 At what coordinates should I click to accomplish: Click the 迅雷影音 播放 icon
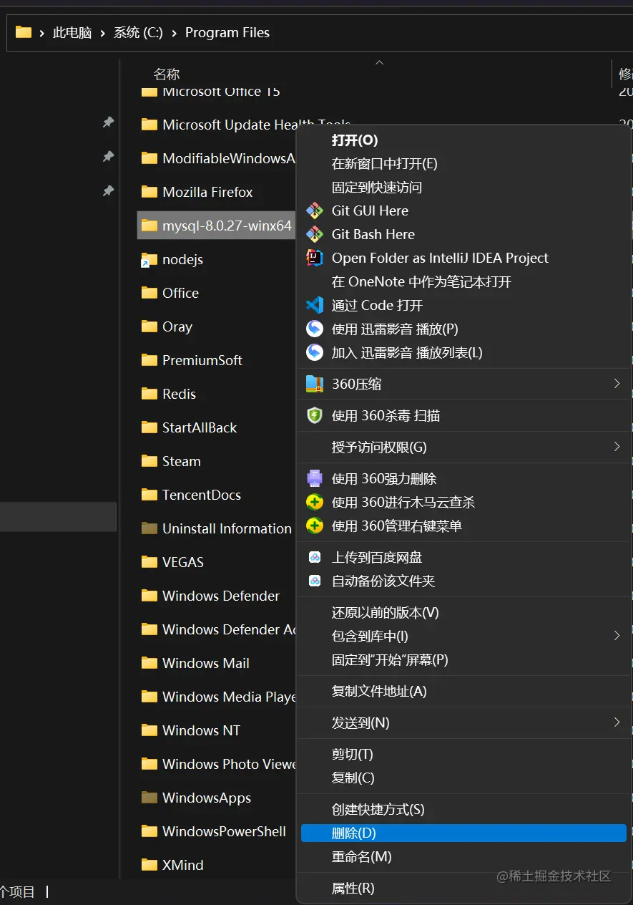click(315, 329)
